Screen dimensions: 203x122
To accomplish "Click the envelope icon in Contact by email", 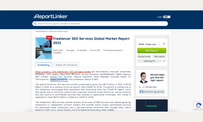I will (141, 92).
